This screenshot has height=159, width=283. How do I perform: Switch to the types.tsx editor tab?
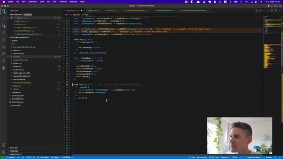coord(92,11)
